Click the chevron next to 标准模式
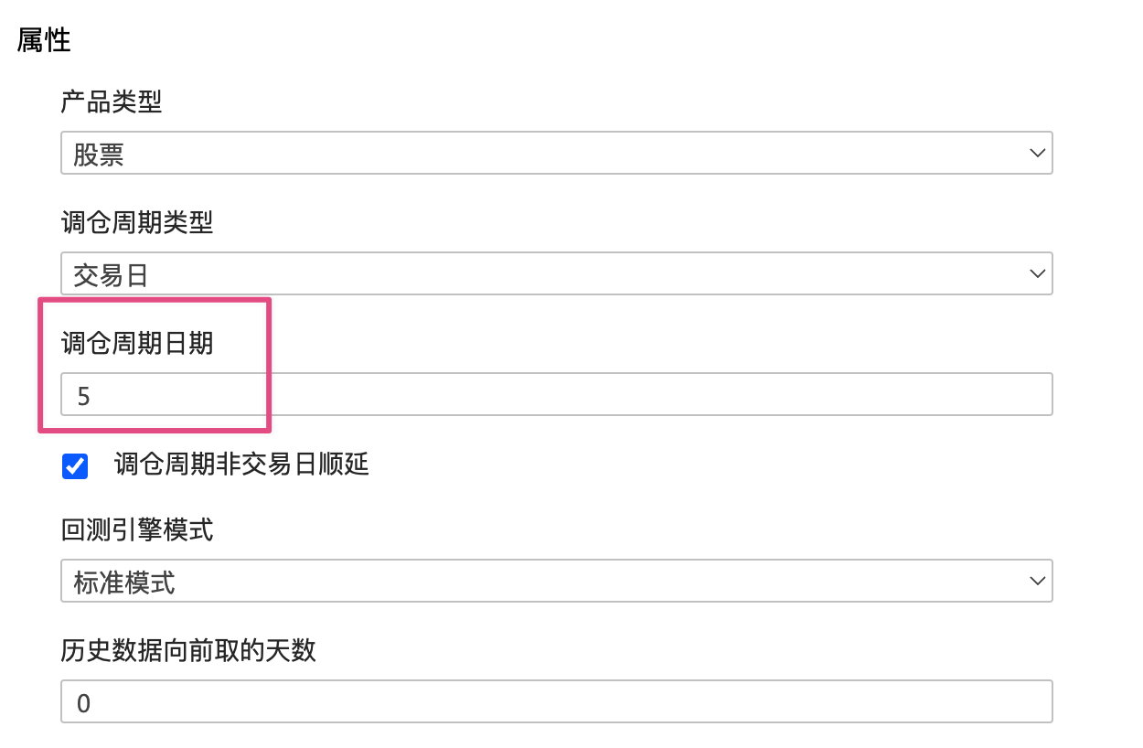The width and height of the screenshot is (1143, 748). 1037,582
